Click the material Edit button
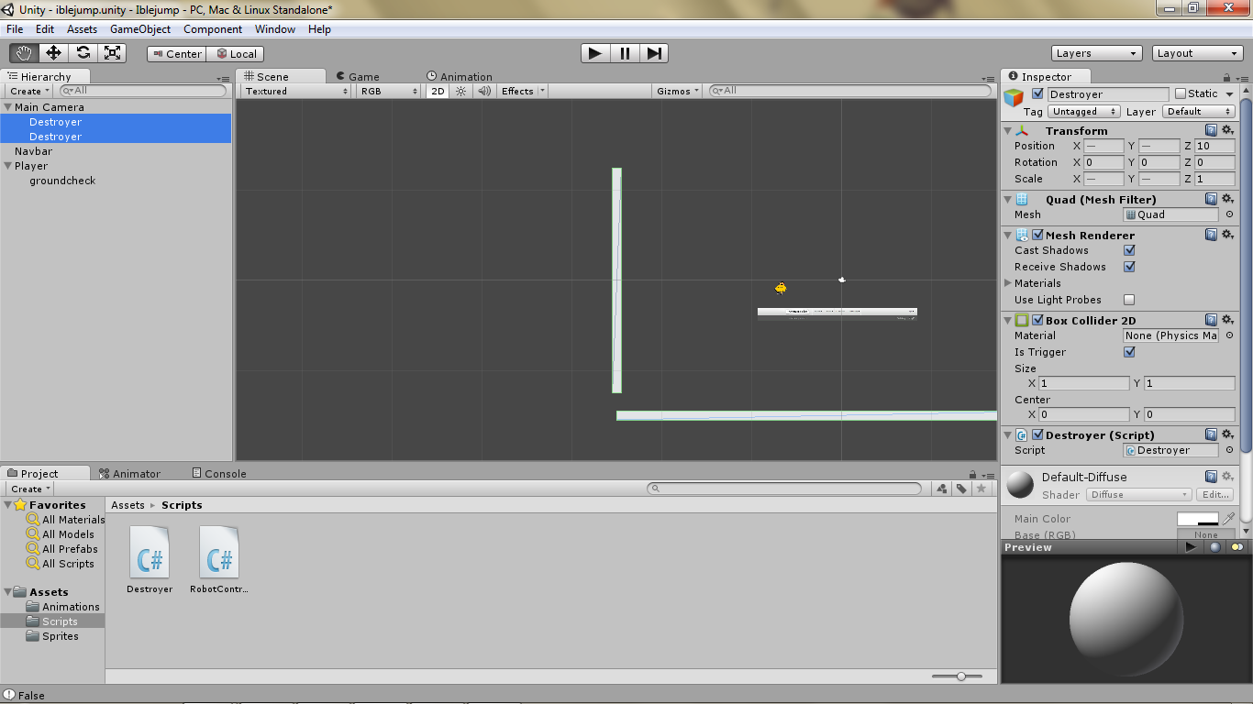The width and height of the screenshot is (1253, 704). (x=1216, y=495)
